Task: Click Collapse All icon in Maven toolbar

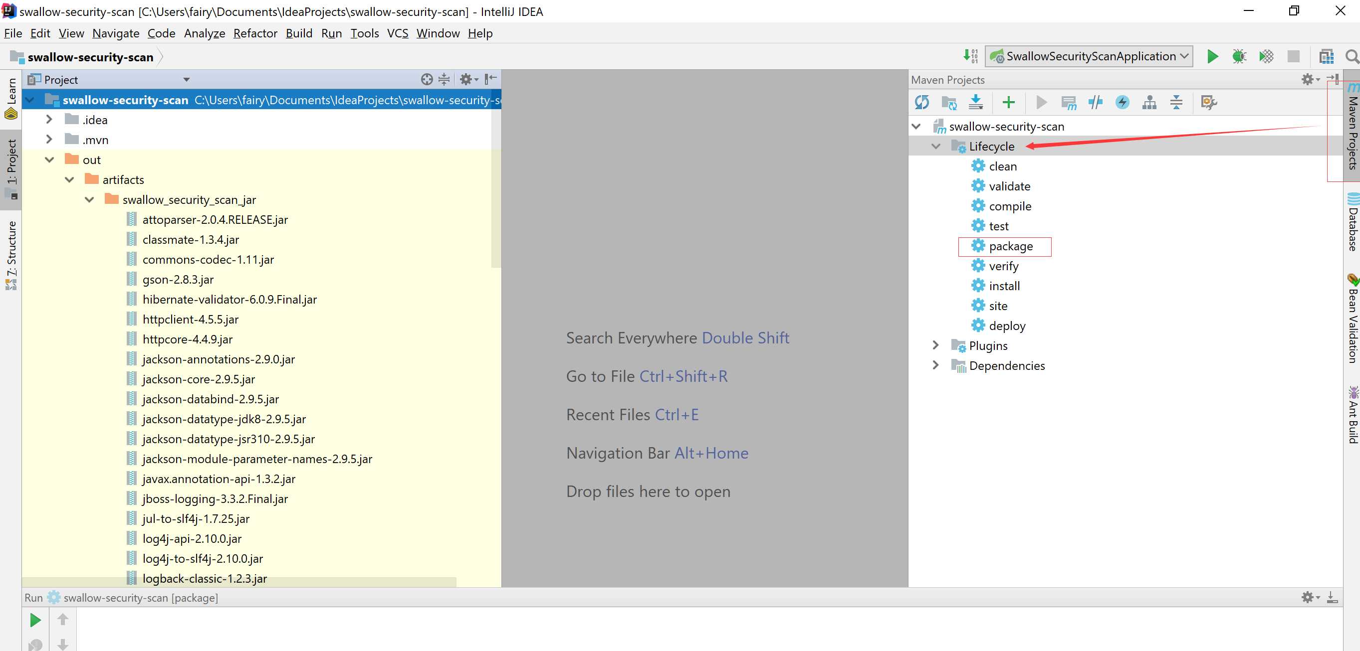Action: tap(1176, 102)
